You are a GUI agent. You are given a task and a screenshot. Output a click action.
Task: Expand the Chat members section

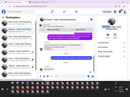pos(112,47)
